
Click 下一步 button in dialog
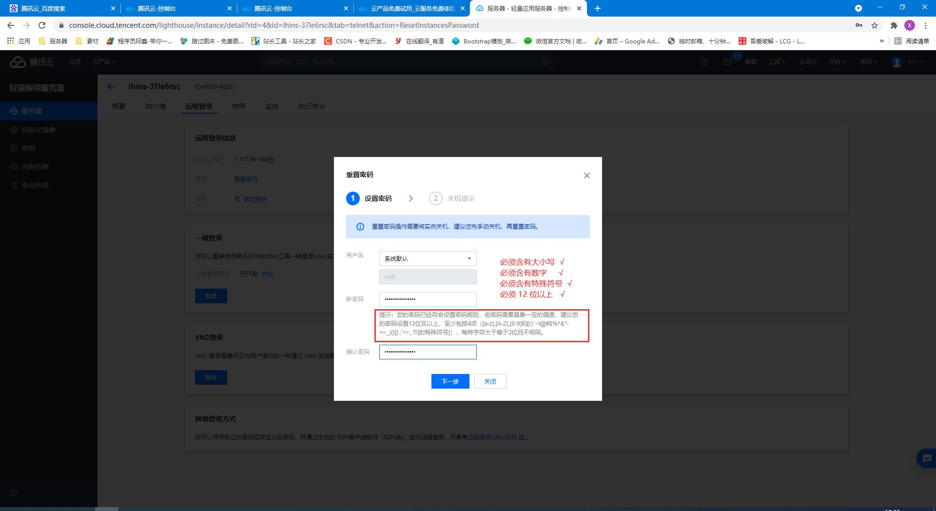pos(450,381)
